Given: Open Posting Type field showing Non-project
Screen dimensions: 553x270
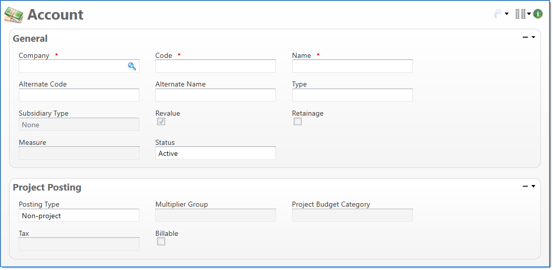Looking at the screenshot, I should coord(79,216).
